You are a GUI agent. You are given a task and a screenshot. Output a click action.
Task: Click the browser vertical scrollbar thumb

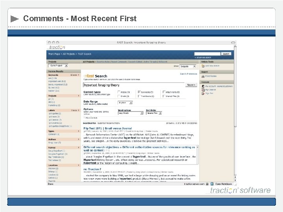pyautogui.click(x=235, y=86)
